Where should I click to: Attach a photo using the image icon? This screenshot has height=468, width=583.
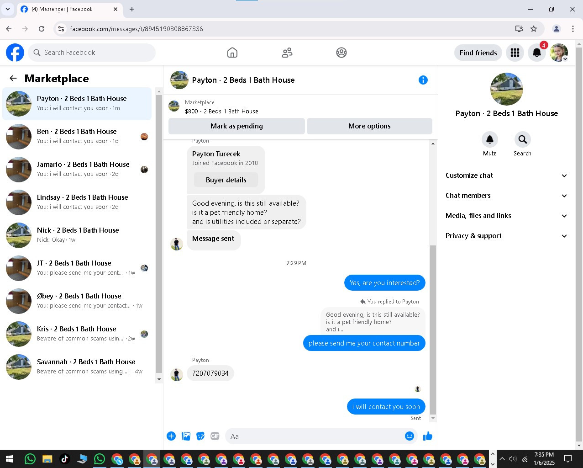point(186,436)
